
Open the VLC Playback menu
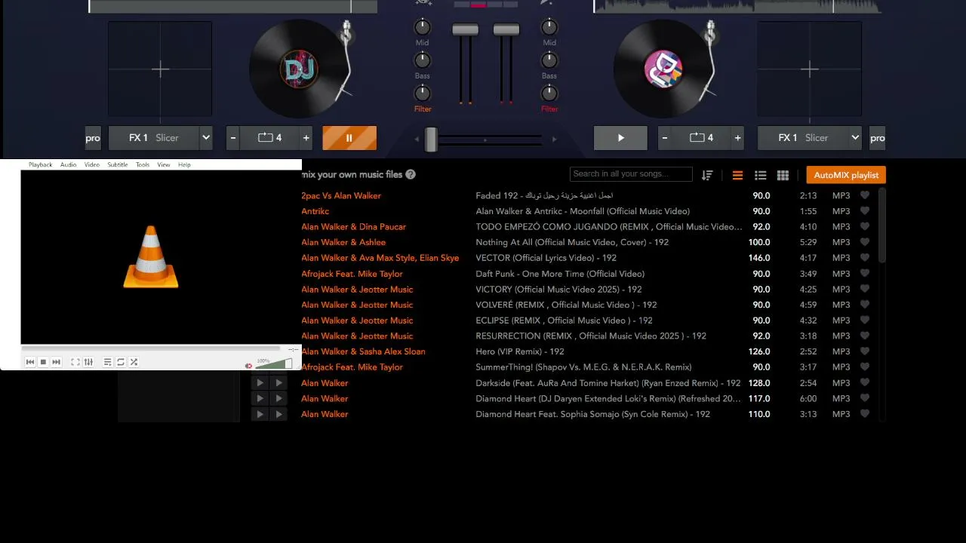pos(41,164)
